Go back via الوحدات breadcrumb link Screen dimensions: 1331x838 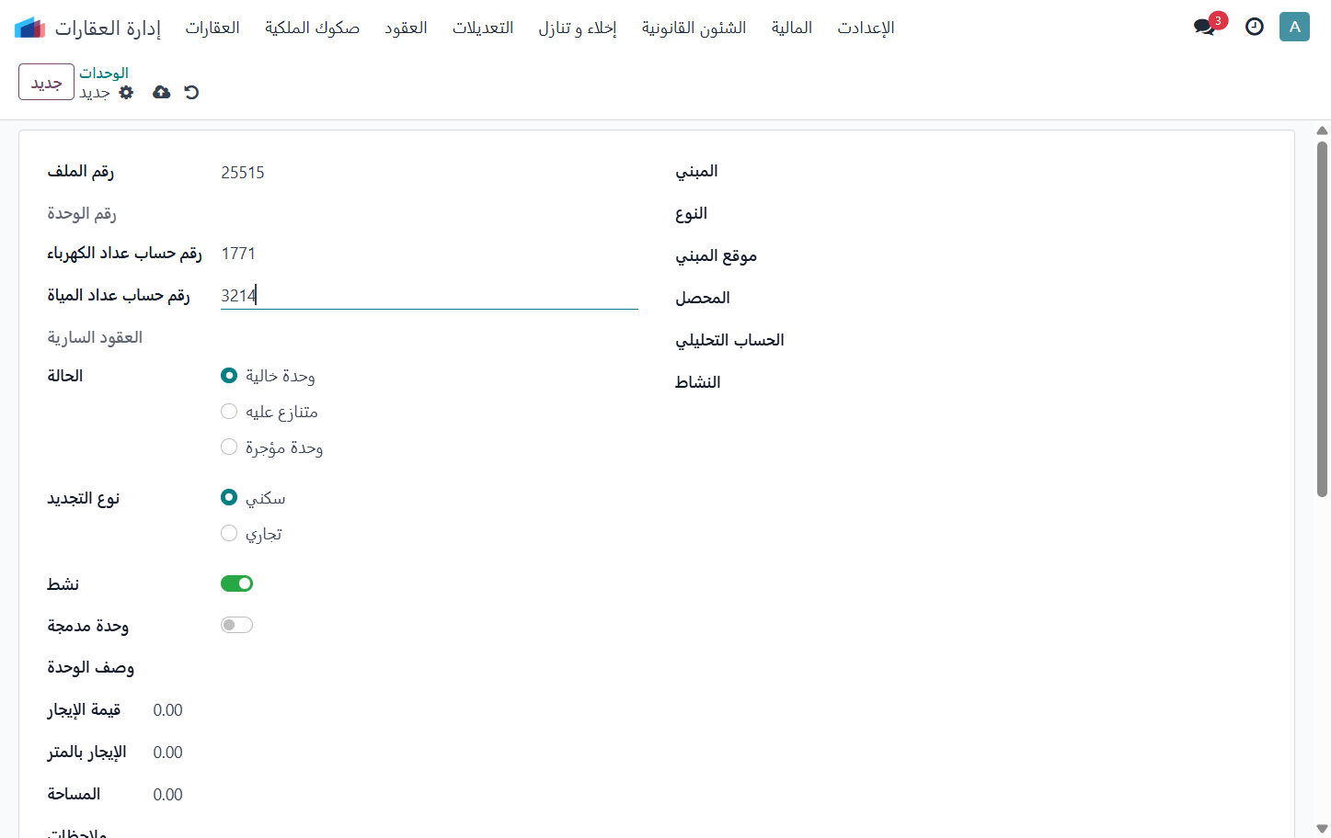(x=104, y=73)
